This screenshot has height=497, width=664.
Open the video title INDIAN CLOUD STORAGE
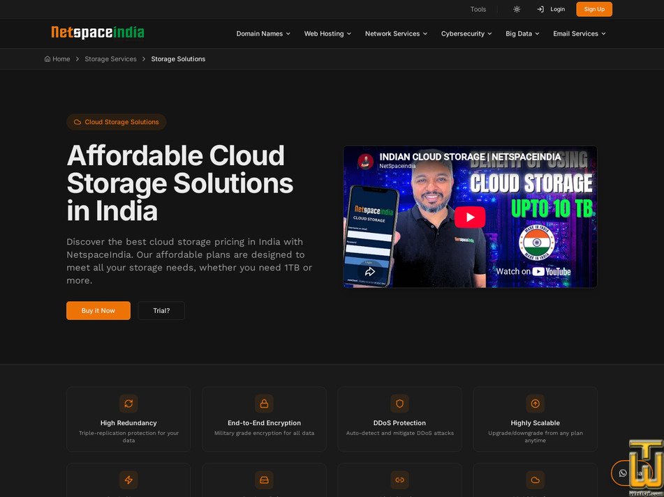(470, 157)
